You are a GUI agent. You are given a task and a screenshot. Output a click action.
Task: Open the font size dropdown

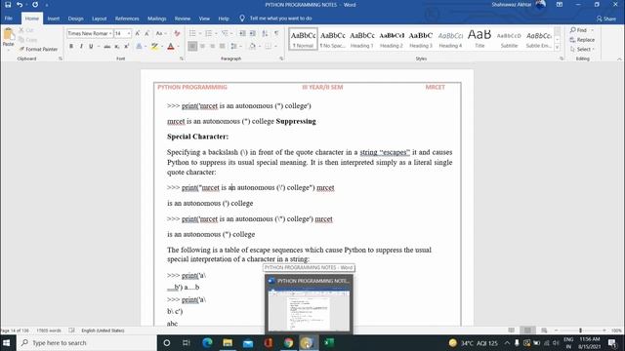(129, 33)
